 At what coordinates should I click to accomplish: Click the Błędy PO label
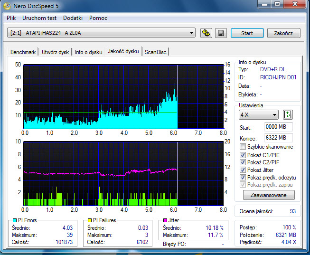175,244
